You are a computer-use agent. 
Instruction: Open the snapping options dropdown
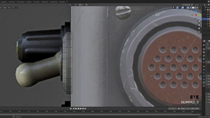click(x=83, y=5)
